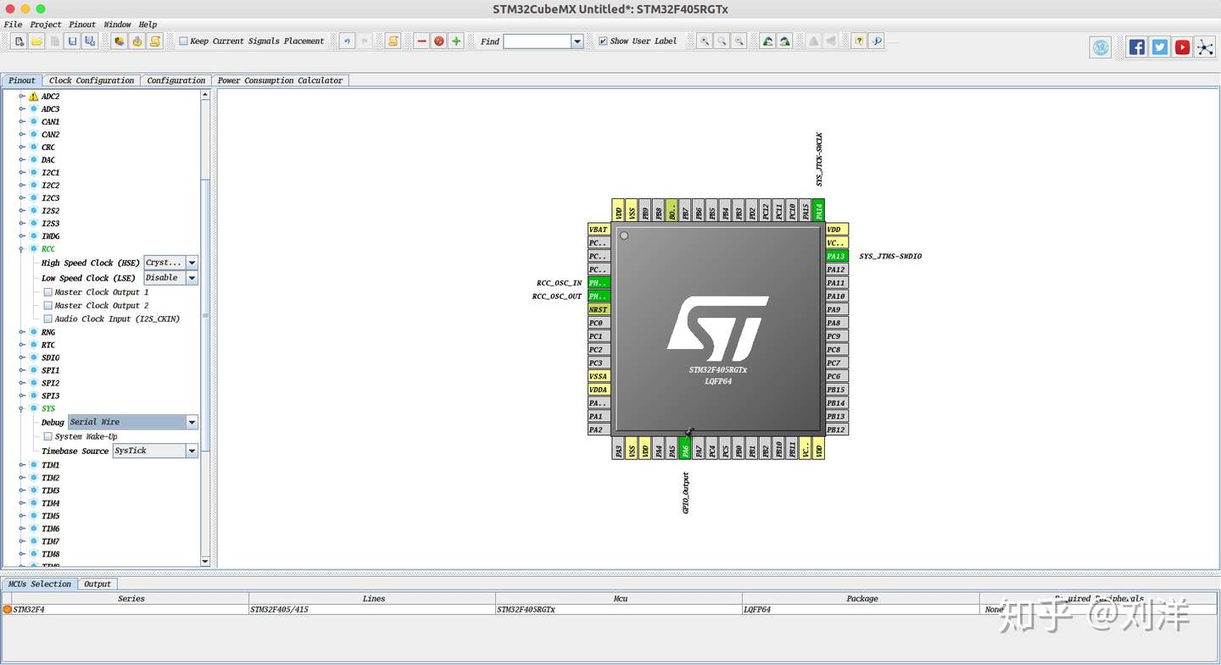This screenshot has height=665, width=1221.
Task: Click the second rotate chip view icon
Action: click(785, 41)
